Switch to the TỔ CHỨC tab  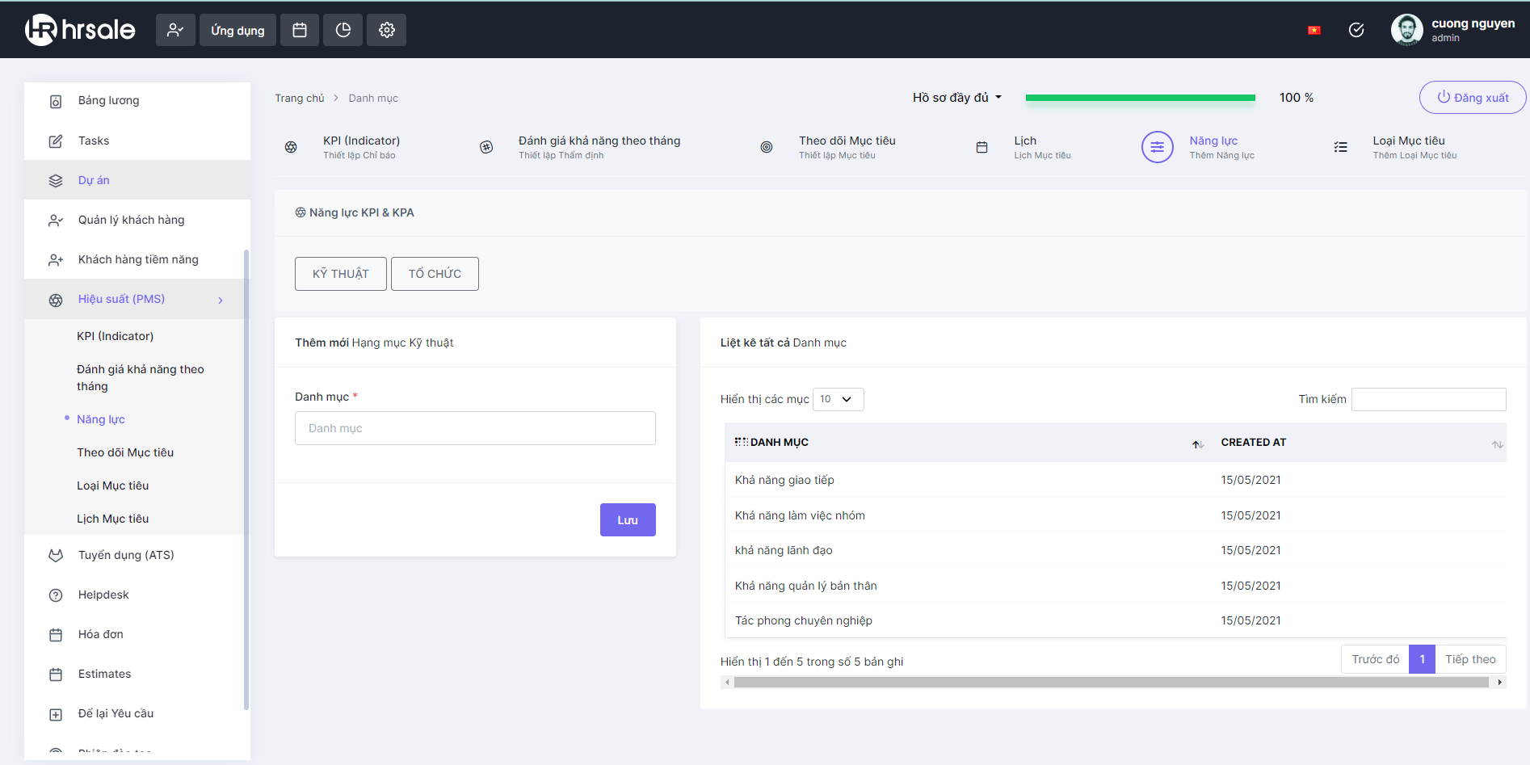click(x=435, y=274)
